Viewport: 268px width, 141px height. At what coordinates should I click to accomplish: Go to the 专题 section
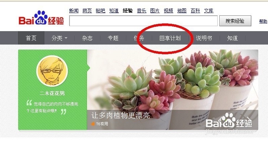[x=113, y=38]
